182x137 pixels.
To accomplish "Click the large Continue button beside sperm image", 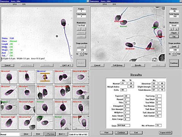I will (x=174, y=63).
